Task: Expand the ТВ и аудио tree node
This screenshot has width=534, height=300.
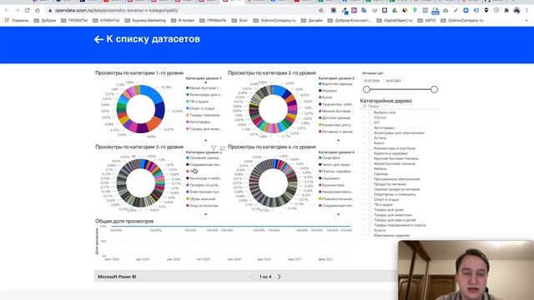Action: tap(364, 205)
